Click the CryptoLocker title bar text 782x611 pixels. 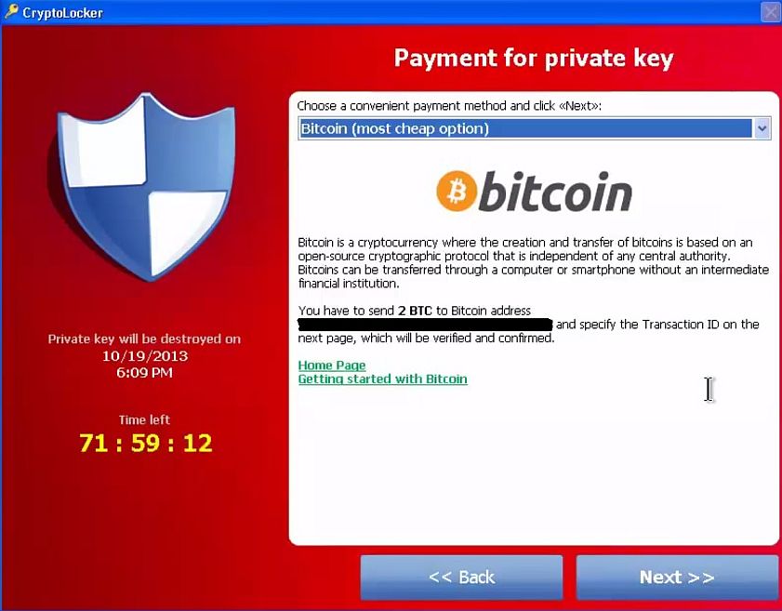tap(62, 13)
